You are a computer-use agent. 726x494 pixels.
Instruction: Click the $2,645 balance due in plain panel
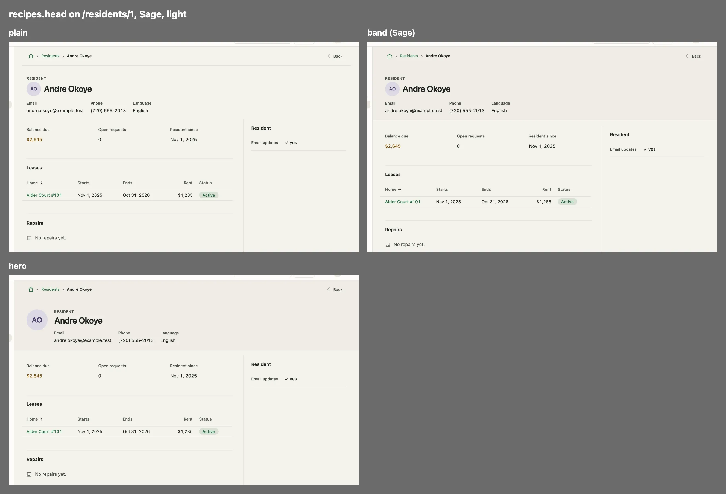tap(34, 140)
